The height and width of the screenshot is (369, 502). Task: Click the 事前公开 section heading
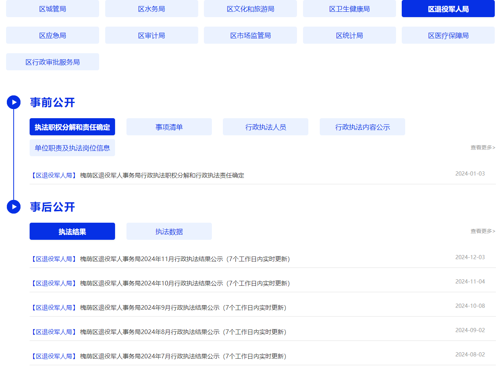(52, 102)
